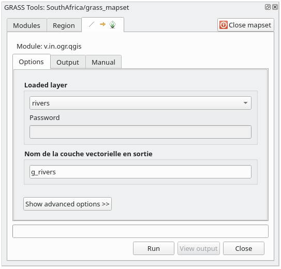Click the progress bar above Run
The height and width of the screenshot is (269, 281).
140,231
